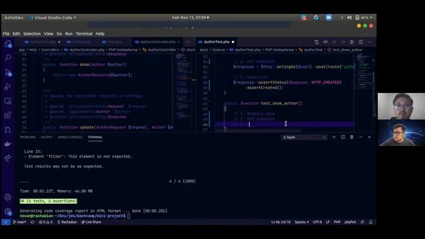Open the Selection menu

[x=32, y=34]
